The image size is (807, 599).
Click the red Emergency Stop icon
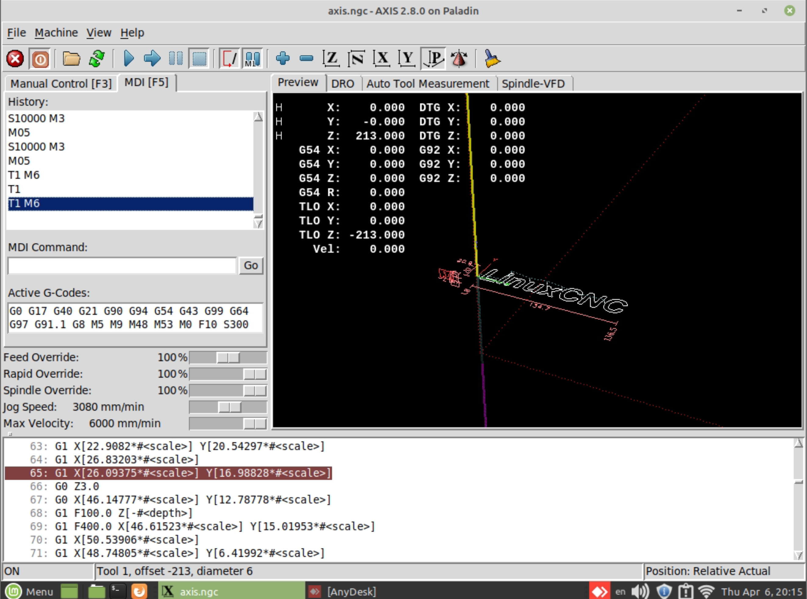(x=15, y=59)
